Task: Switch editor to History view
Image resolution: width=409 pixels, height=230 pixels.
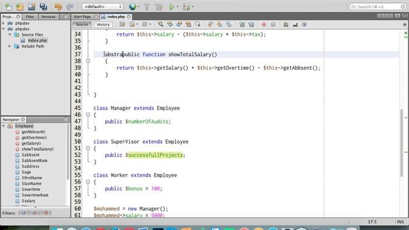Action: (x=103, y=24)
